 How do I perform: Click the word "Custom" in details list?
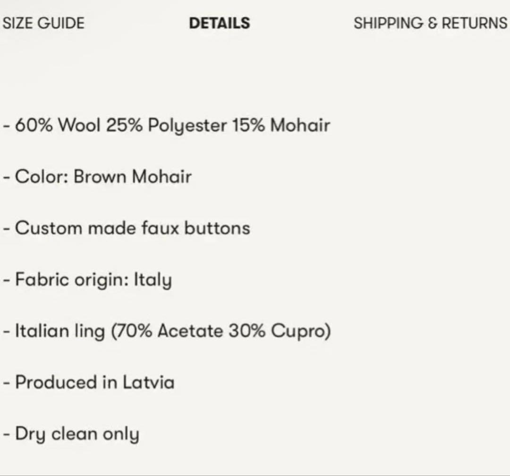pyautogui.click(x=48, y=228)
